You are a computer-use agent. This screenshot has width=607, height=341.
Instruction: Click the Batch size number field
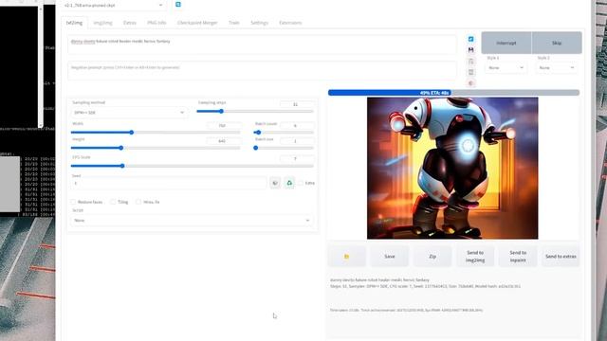(x=297, y=141)
